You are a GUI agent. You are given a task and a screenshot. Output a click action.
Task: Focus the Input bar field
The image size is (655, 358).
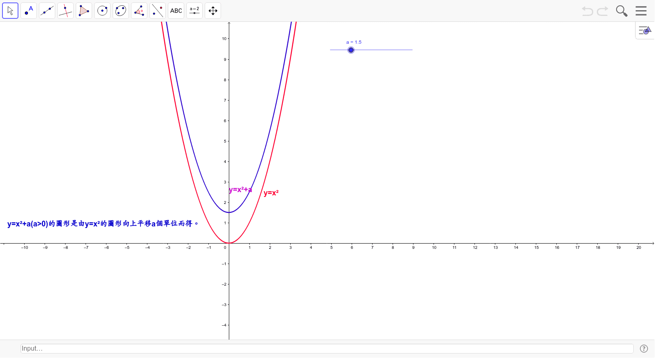pos(327,349)
